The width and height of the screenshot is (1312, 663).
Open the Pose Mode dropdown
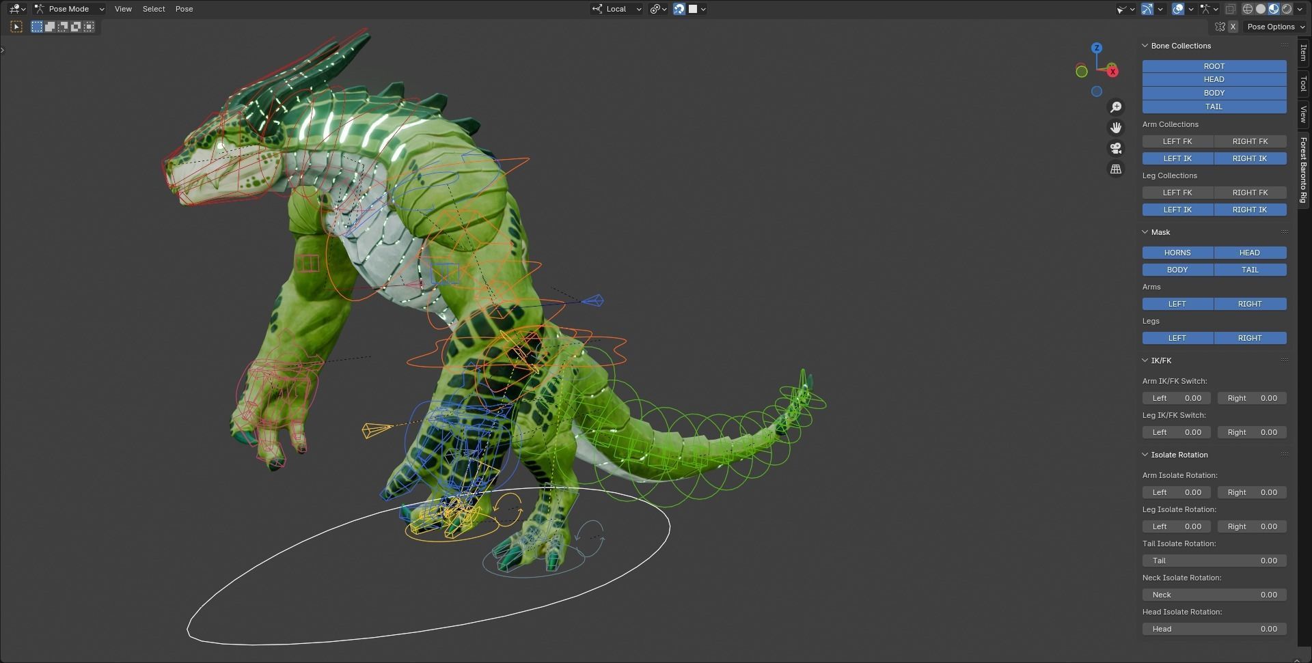[69, 9]
